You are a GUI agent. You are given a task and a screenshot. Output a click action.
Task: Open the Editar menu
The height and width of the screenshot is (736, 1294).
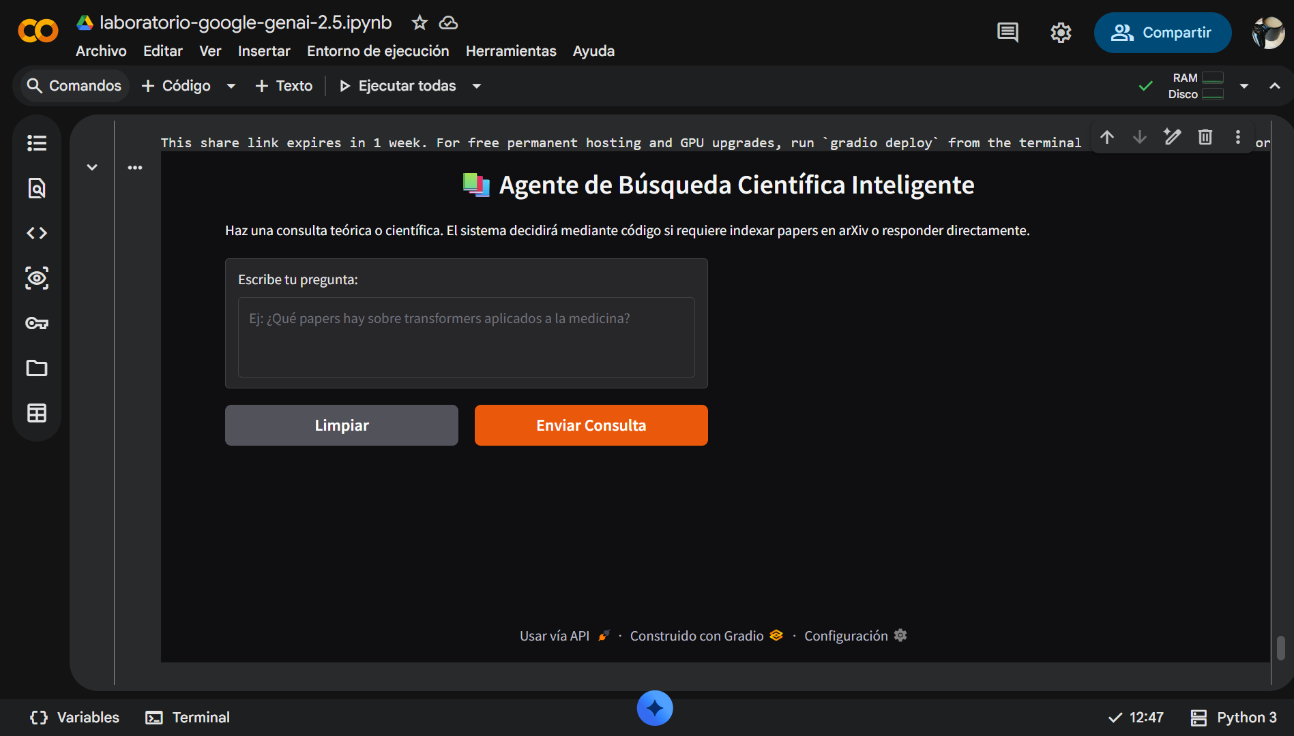(163, 51)
